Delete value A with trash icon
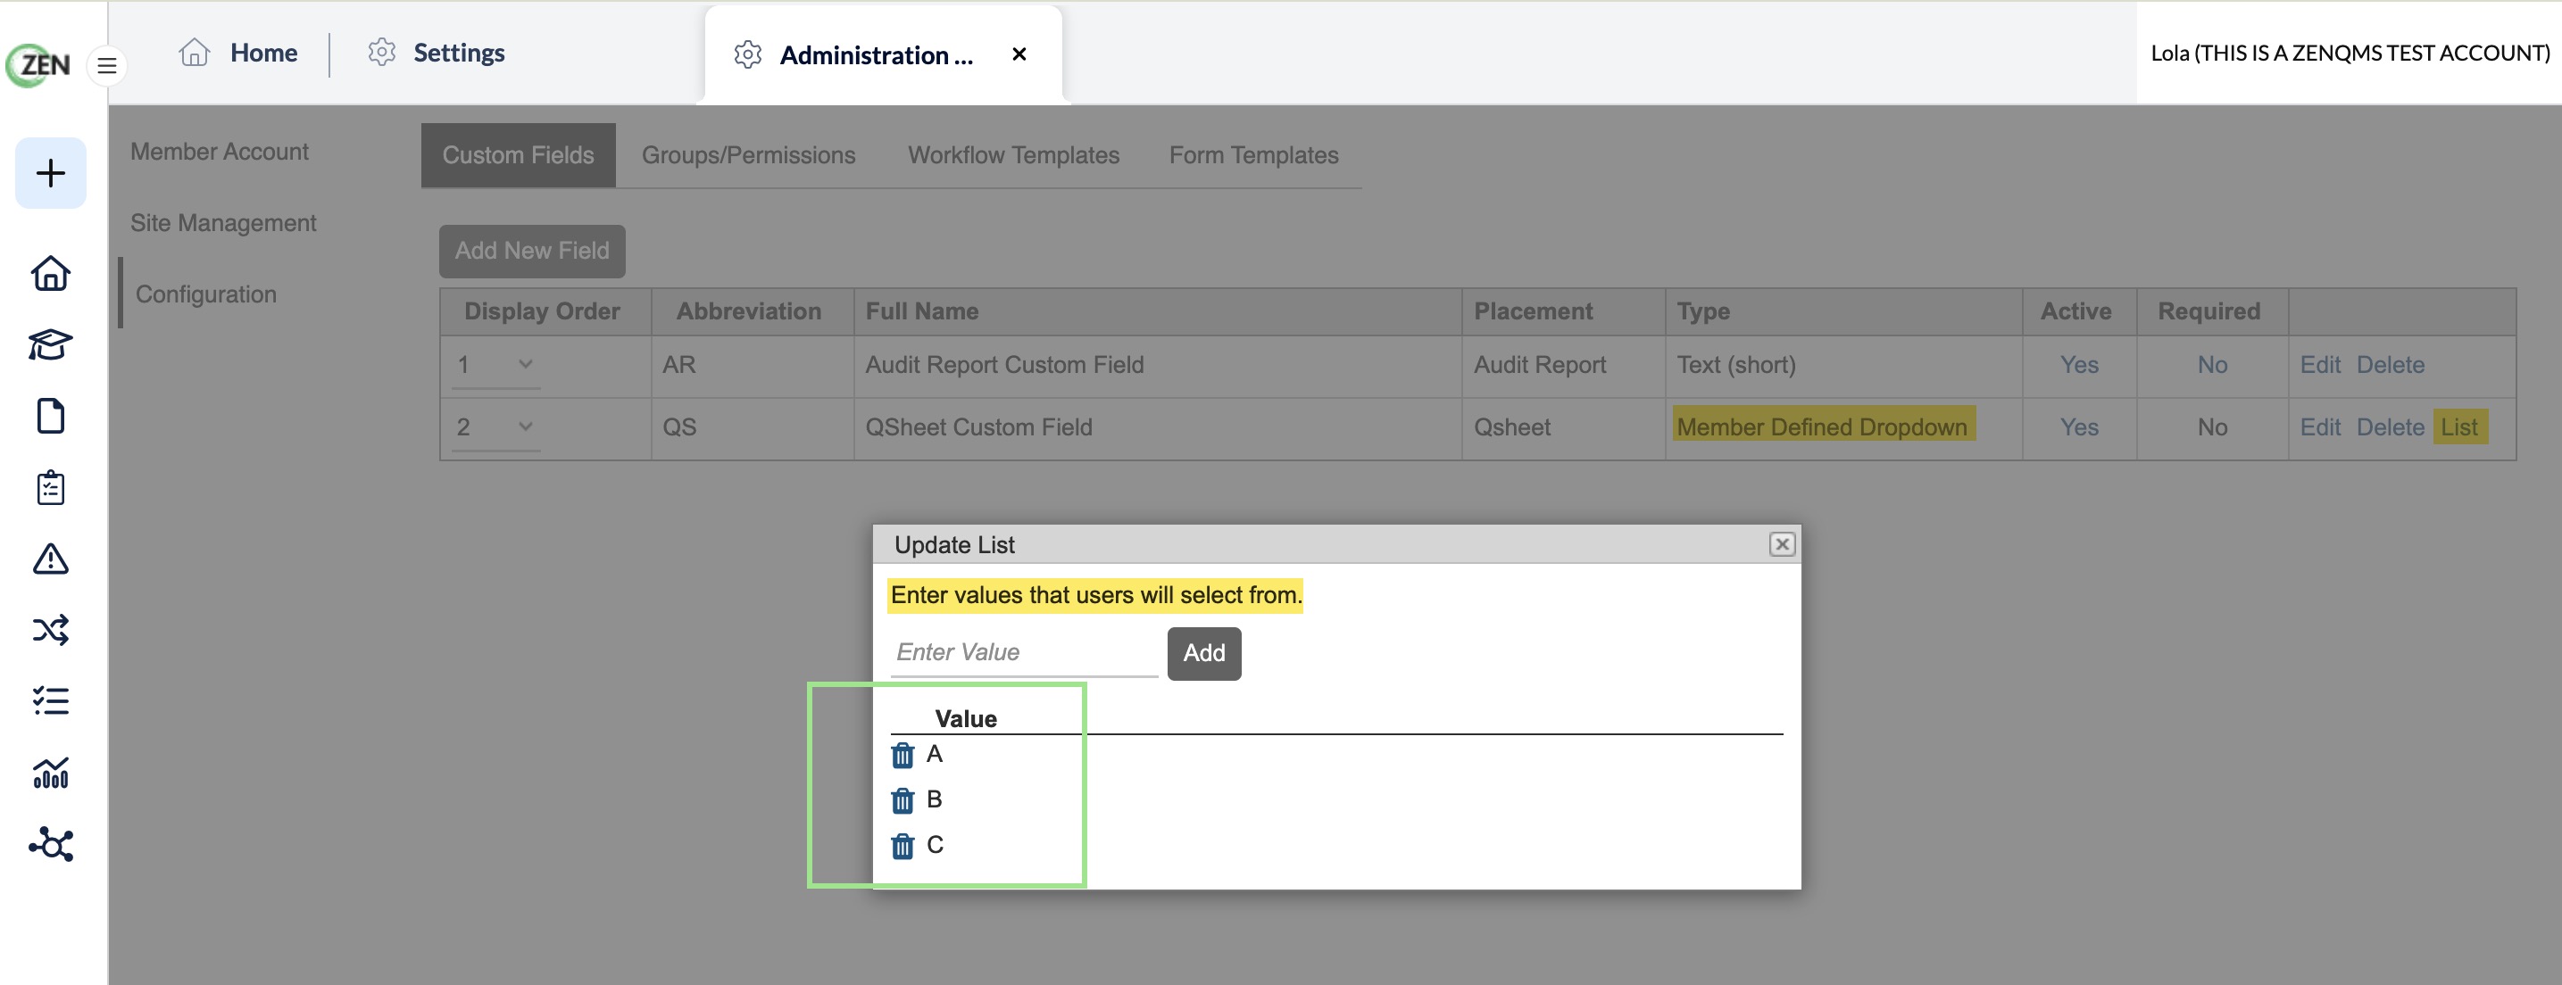 pyautogui.click(x=903, y=756)
